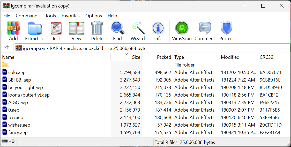Viewport: 291px width, 147px height.
Task: Click CRC32 value E96F2217
Action: pyautogui.click(x=270, y=102)
